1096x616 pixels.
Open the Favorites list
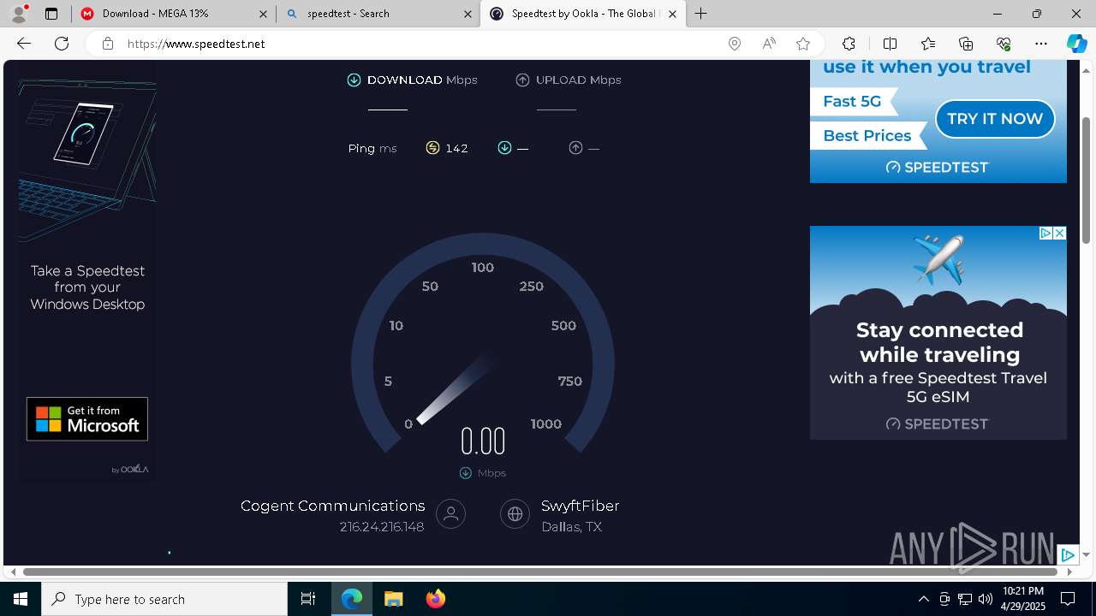click(928, 44)
